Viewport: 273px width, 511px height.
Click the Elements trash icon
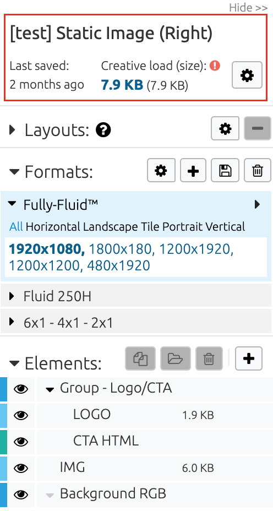(x=209, y=358)
